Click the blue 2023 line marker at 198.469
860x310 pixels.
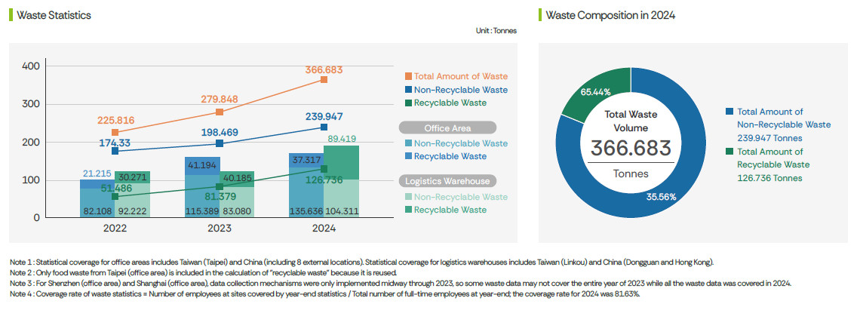pos(219,143)
